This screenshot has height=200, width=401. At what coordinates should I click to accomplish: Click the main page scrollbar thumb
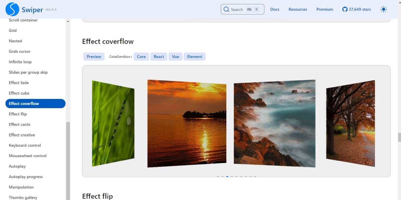click(x=399, y=137)
